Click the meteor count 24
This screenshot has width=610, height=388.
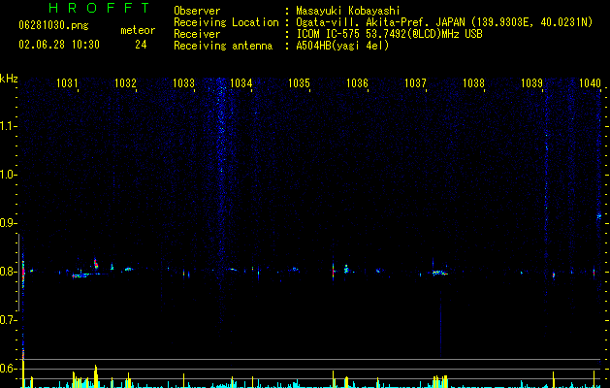click(141, 45)
